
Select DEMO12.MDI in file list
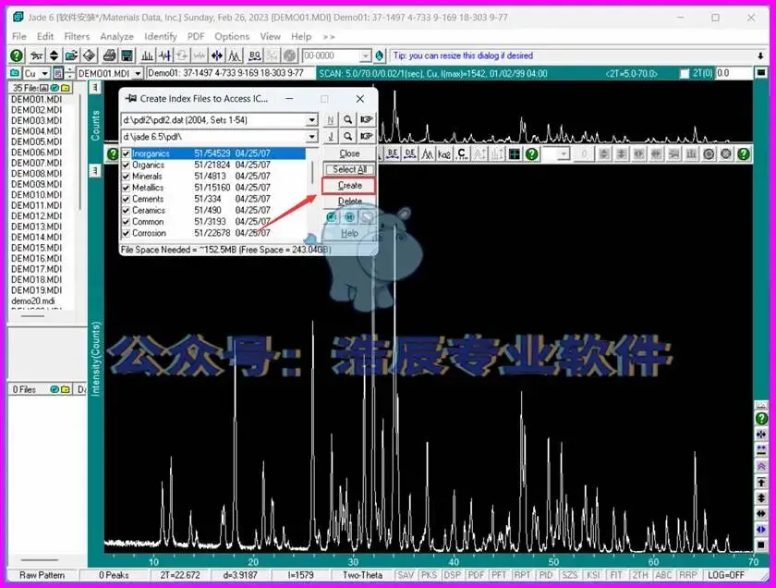coord(37,216)
